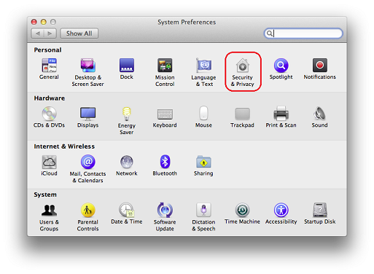Click the magnifier icon in the search field

pyautogui.click(x=269, y=34)
